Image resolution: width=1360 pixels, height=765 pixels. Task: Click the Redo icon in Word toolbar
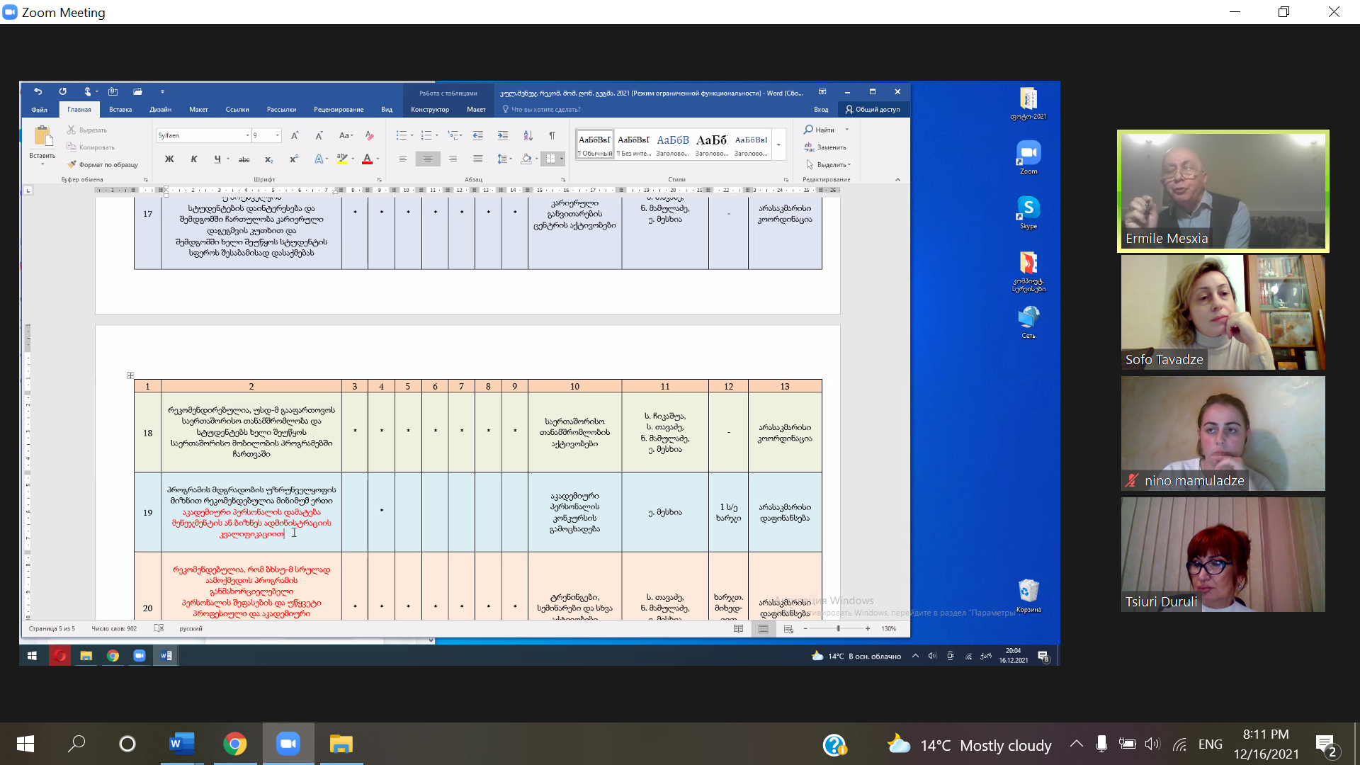[x=62, y=91]
